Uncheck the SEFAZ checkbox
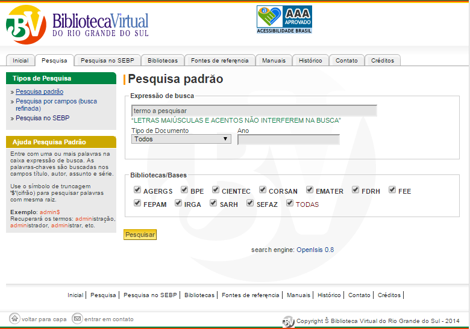This screenshot has height=329, width=470. click(x=250, y=203)
